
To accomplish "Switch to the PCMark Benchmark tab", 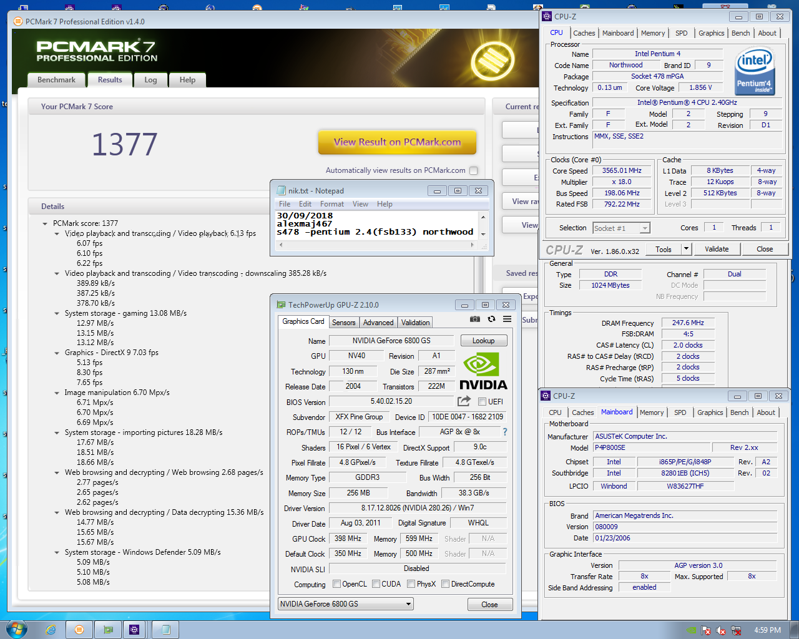I will 56,80.
